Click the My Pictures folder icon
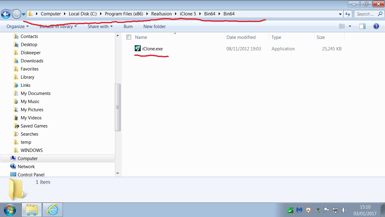The width and height of the screenshot is (385, 217). tap(16, 110)
